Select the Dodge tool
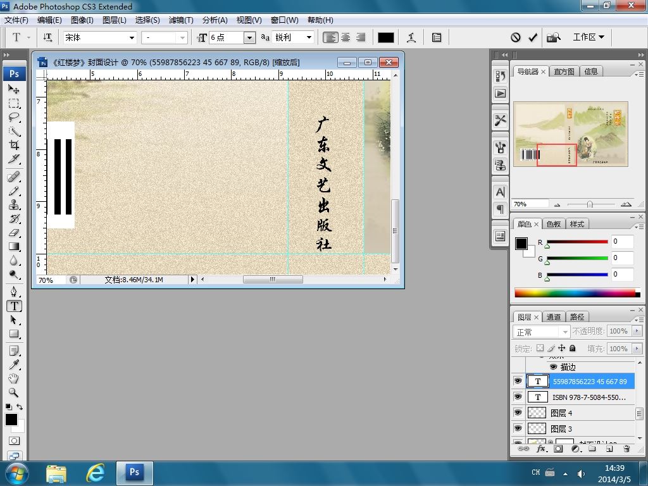Screen dimensions: 648x486 [14, 275]
